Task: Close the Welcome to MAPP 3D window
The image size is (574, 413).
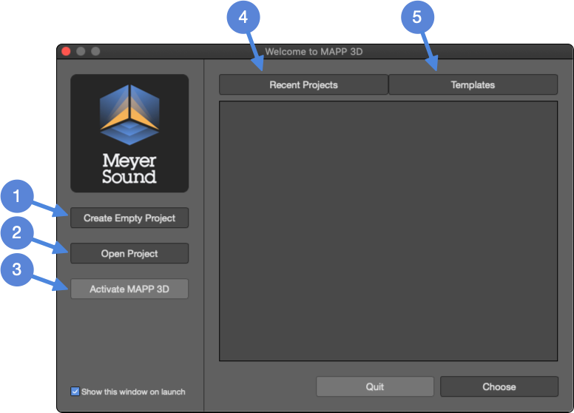Action: [x=66, y=51]
